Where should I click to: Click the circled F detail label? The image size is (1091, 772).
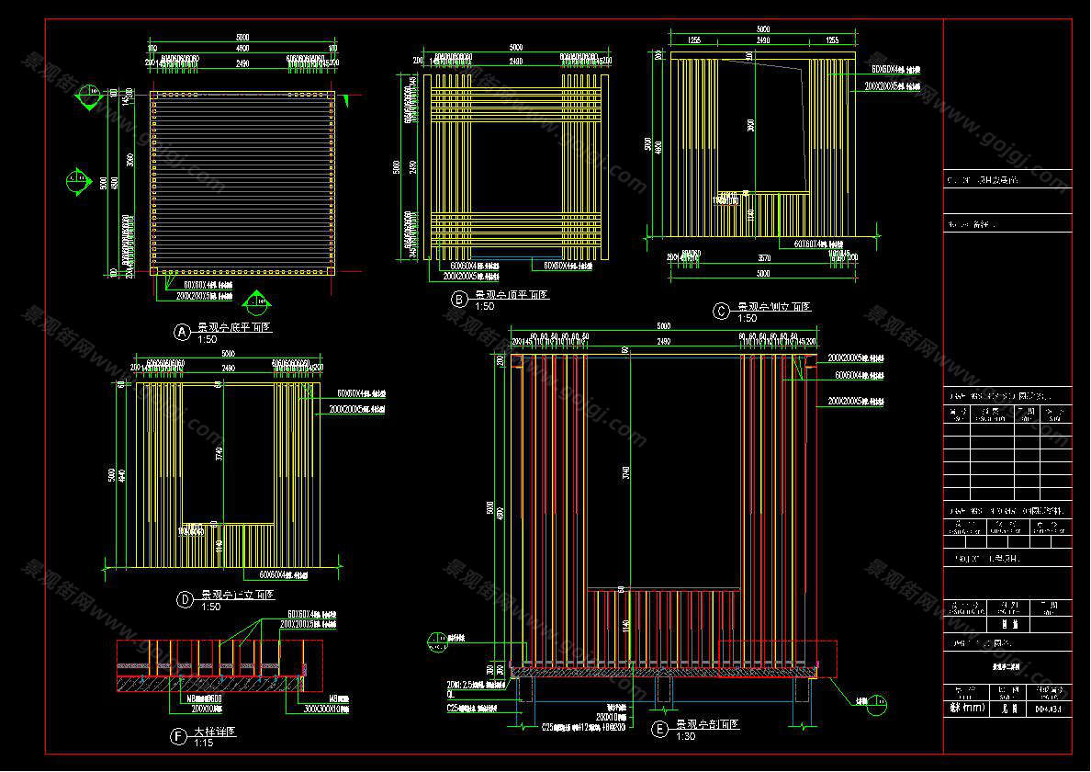click(178, 736)
